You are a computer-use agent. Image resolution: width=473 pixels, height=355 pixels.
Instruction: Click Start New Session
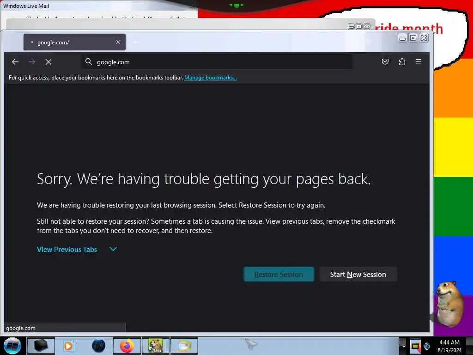click(x=358, y=274)
